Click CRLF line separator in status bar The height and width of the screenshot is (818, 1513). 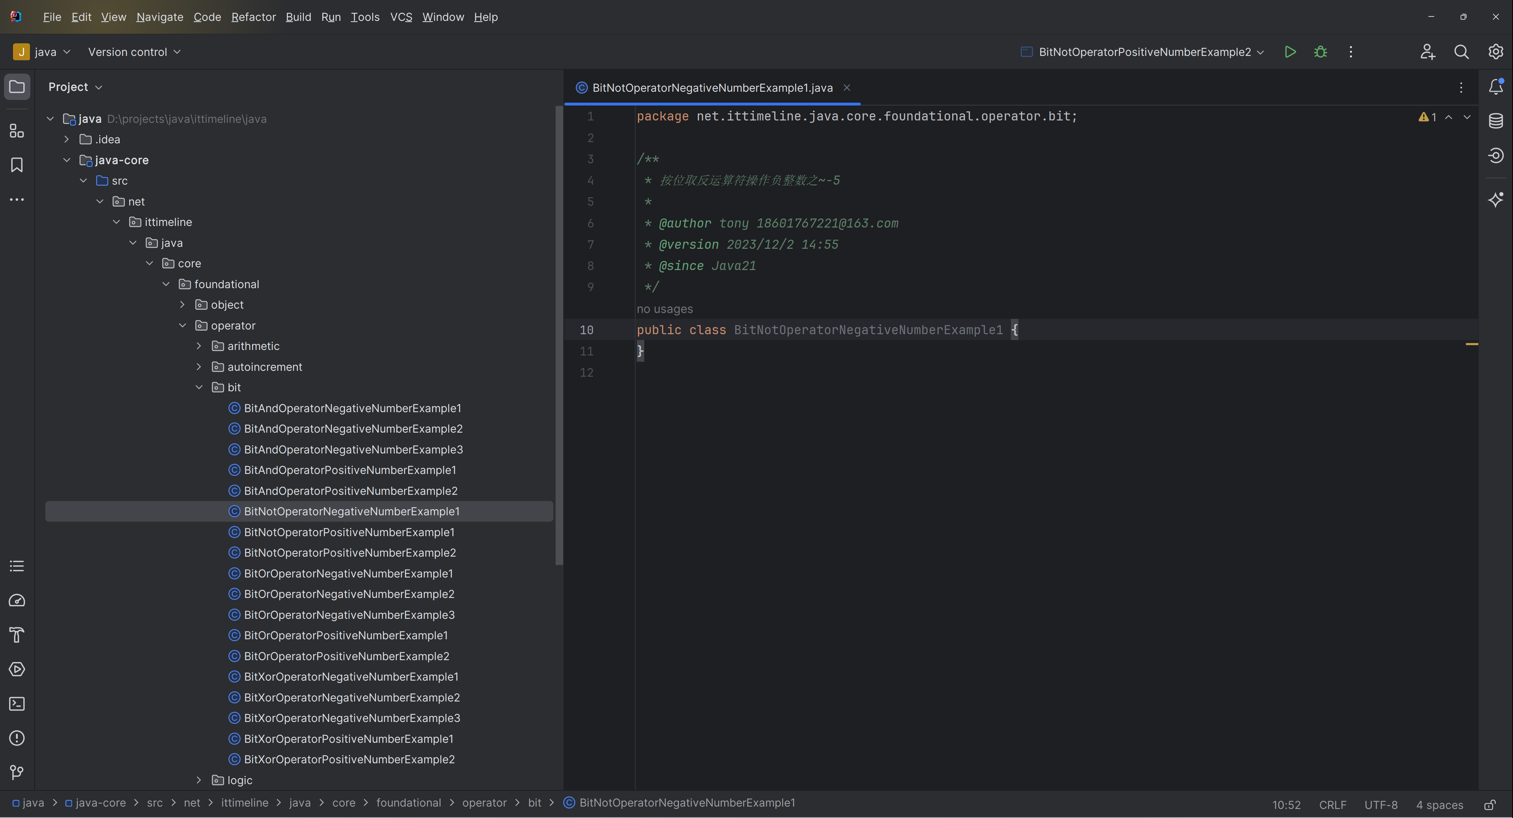(1332, 805)
